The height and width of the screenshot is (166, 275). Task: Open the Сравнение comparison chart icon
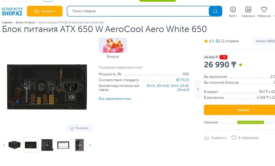click(248, 10)
